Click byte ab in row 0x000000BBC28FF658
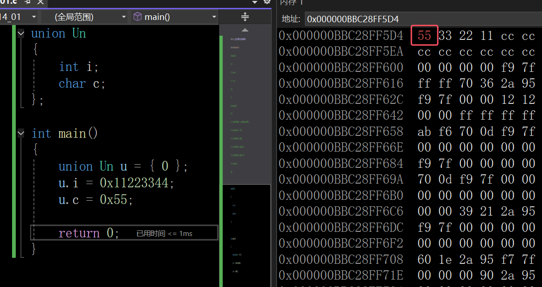 click(424, 131)
